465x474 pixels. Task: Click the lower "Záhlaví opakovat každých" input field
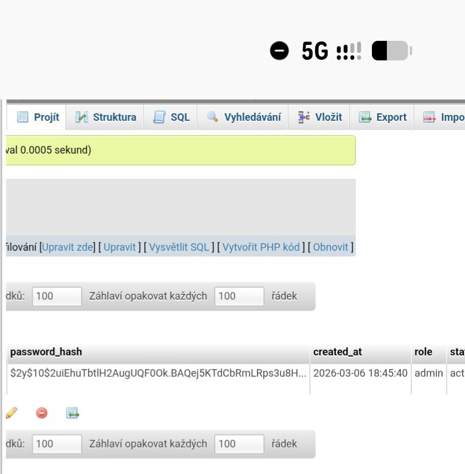(239, 444)
